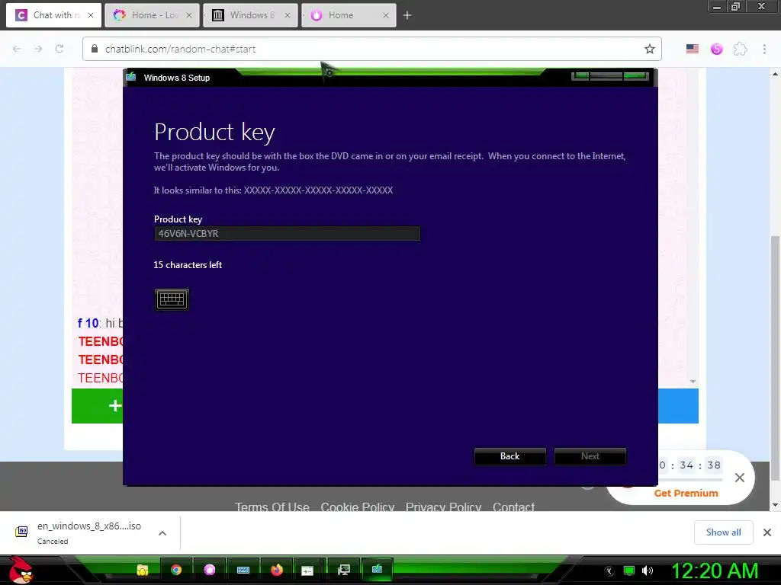Image resolution: width=781 pixels, height=585 pixels.
Task: Click the chat box scroll down arrow
Action: click(x=693, y=381)
